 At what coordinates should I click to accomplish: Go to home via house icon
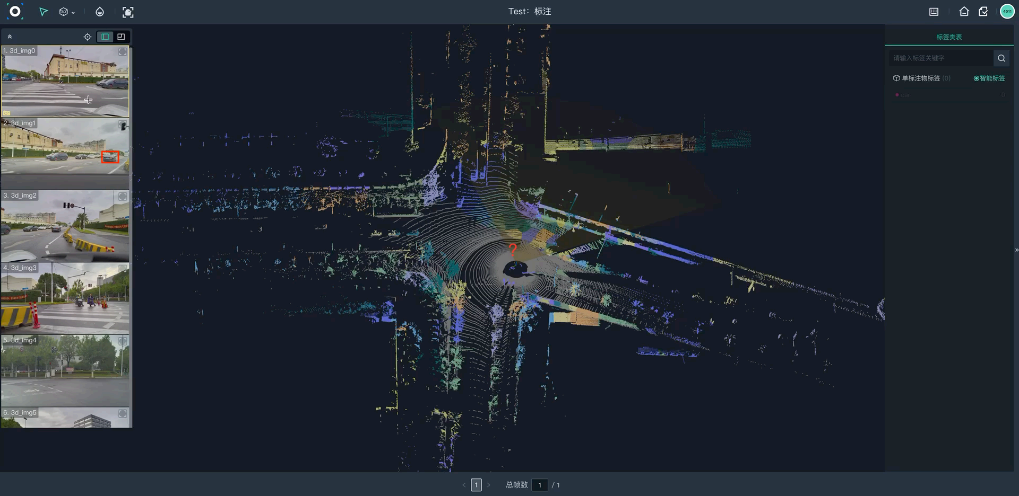tap(964, 12)
